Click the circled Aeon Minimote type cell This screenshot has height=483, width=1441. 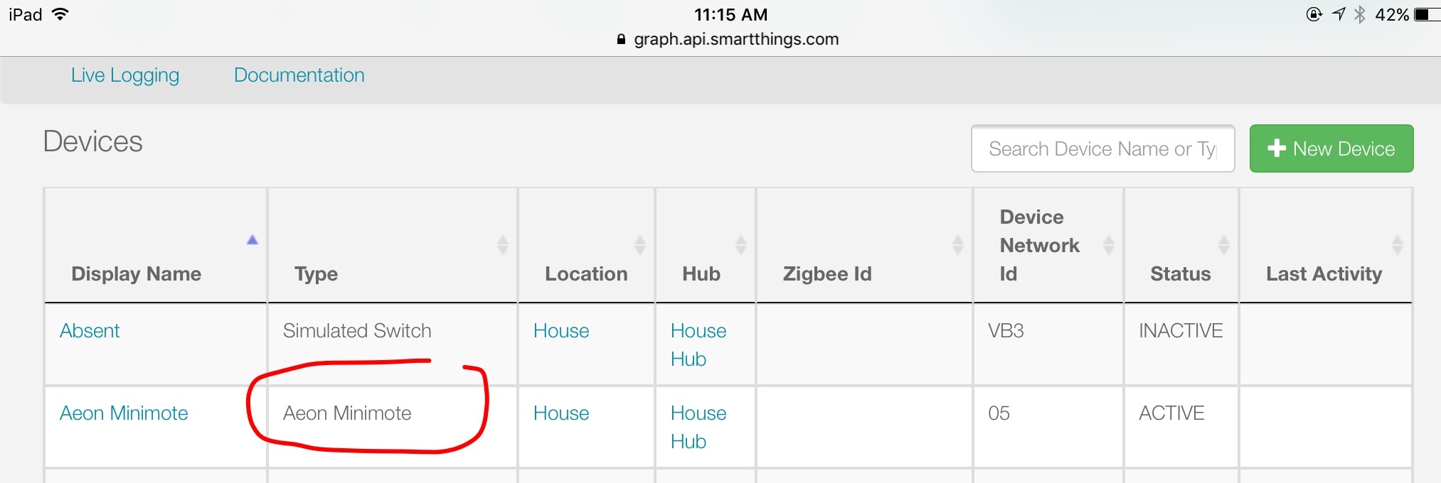click(348, 413)
